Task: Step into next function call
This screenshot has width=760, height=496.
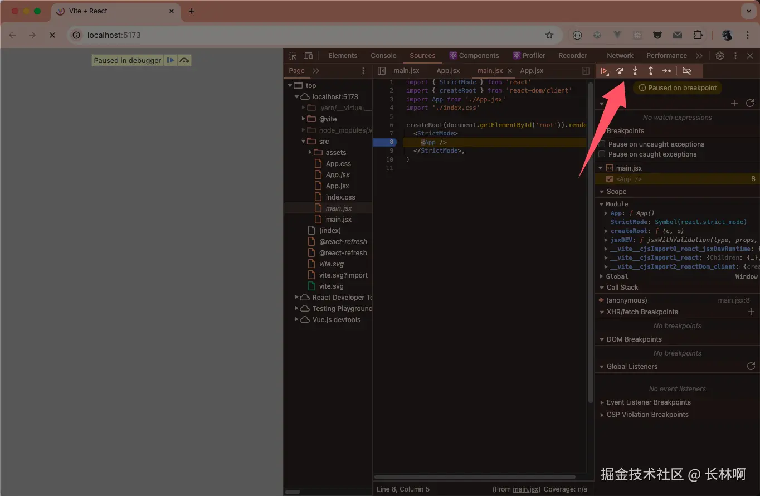Action: [x=635, y=71]
